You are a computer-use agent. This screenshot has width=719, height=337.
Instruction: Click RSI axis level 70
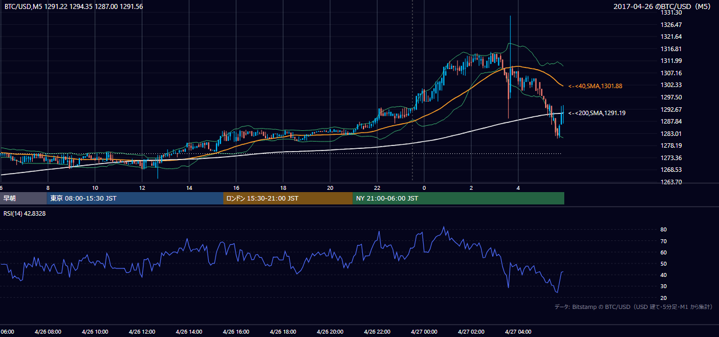664,241
